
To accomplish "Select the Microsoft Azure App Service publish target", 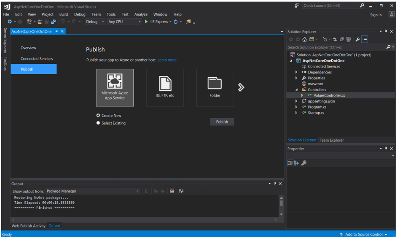I will (x=115, y=87).
